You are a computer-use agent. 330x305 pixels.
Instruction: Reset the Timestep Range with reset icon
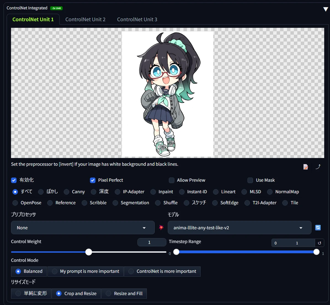tap(320, 243)
